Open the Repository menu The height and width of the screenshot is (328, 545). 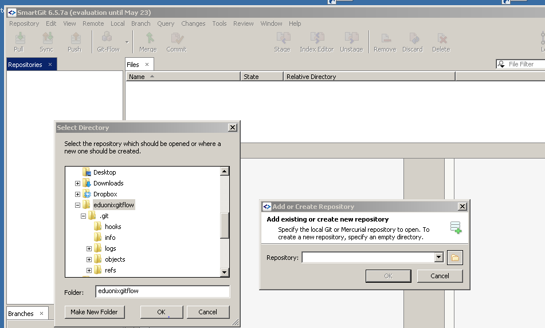click(x=24, y=23)
